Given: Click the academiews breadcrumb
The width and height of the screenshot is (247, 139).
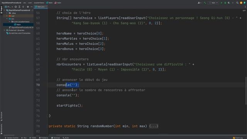Looking at the screenshot, I should tap(39, 3).
